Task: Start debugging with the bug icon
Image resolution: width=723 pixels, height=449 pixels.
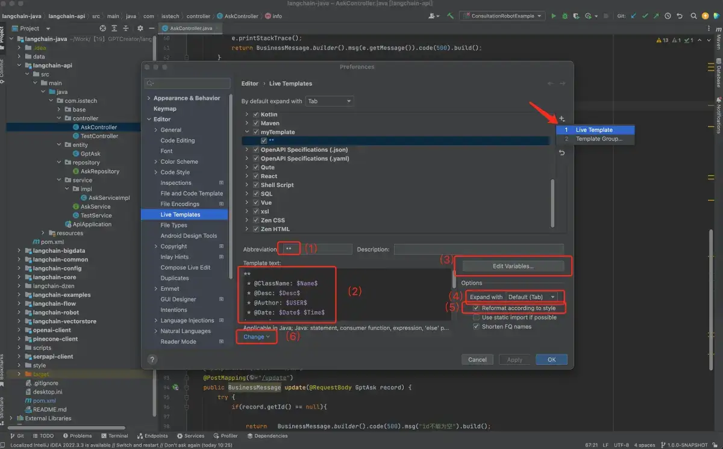Action: pyautogui.click(x=566, y=16)
